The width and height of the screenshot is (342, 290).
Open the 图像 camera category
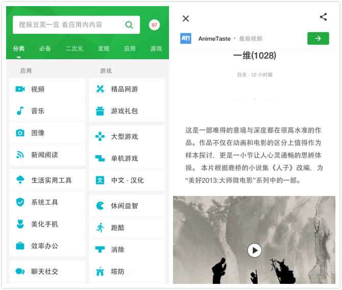click(47, 133)
